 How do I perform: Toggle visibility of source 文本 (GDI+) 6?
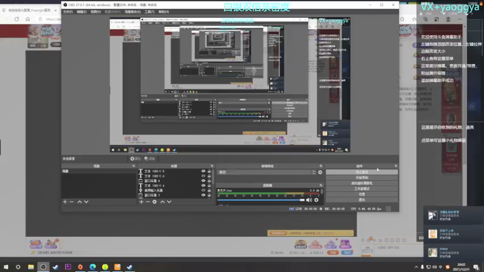pos(203,176)
